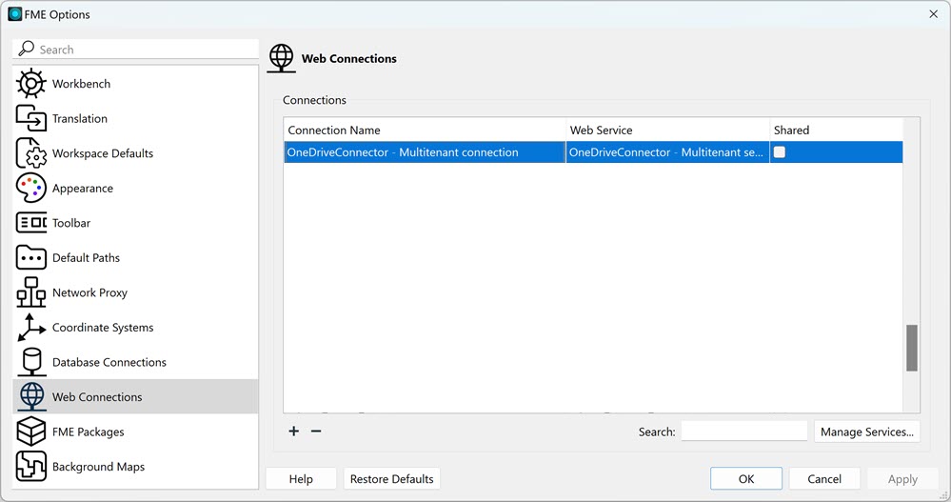Image resolution: width=951 pixels, height=502 pixels.
Task: Select 'OneDriveConnector - Multitenant connection' name cell
Action: 425,151
